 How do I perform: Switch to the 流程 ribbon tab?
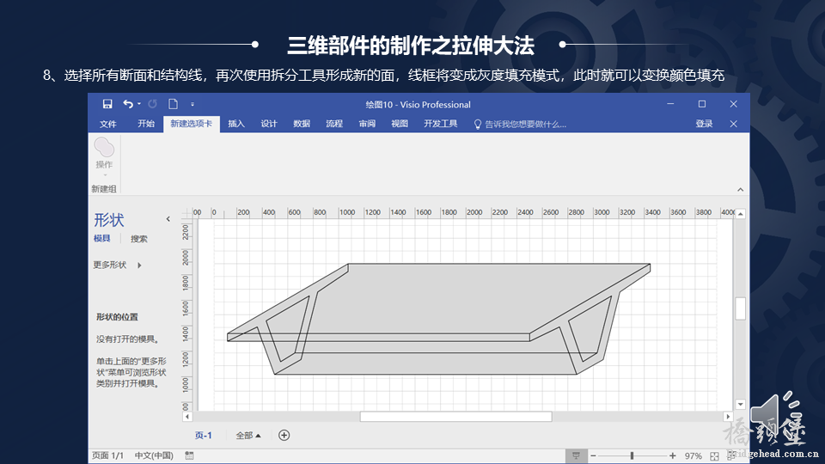pyautogui.click(x=334, y=124)
